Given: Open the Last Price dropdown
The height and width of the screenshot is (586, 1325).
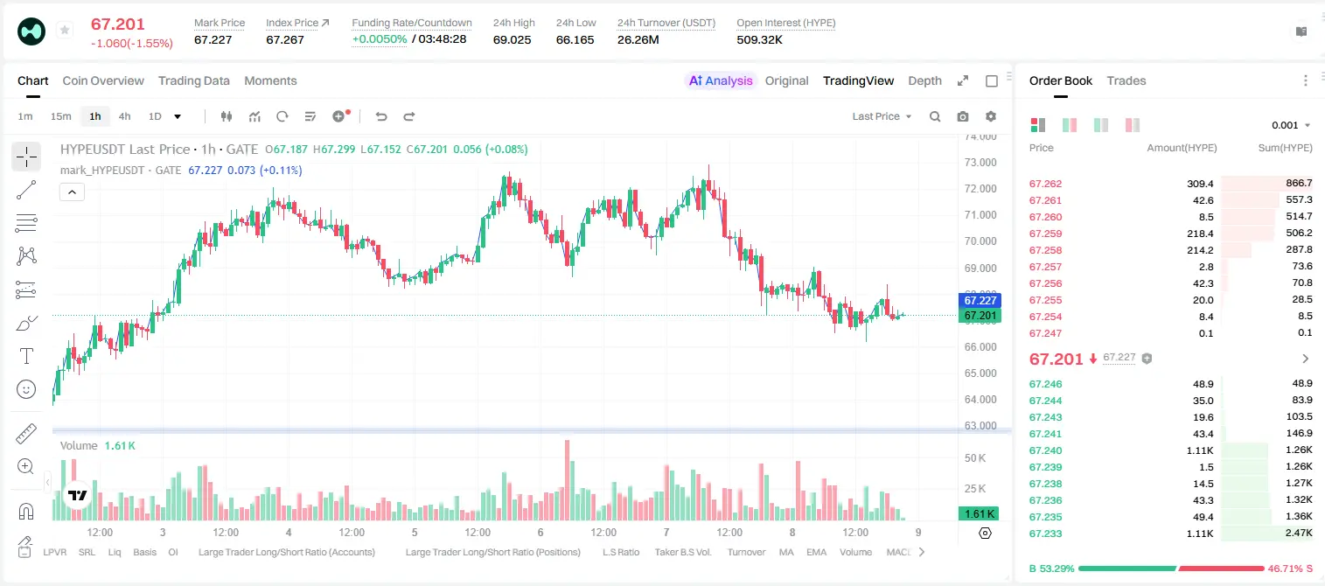Looking at the screenshot, I should pyautogui.click(x=882, y=116).
